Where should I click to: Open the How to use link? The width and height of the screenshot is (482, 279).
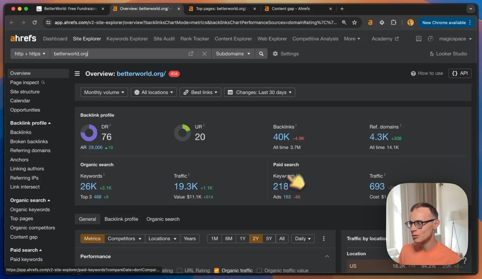(x=427, y=73)
